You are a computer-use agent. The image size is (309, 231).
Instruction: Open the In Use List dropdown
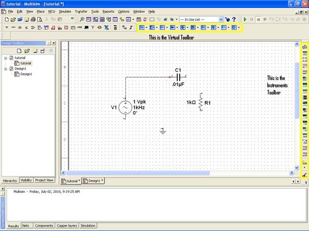(221, 19)
